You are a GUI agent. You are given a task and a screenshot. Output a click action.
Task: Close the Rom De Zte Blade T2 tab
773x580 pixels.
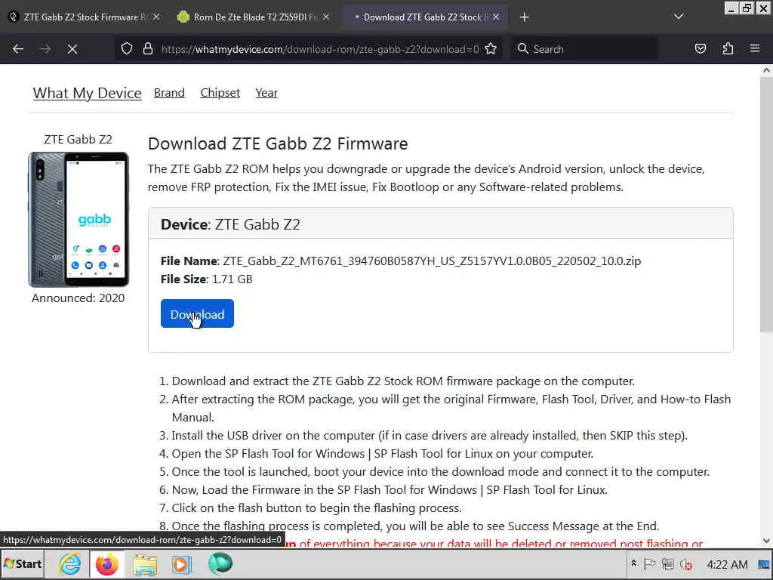point(326,17)
